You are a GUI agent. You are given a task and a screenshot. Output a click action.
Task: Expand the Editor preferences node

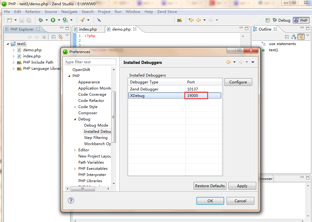click(x=75, y=150)
